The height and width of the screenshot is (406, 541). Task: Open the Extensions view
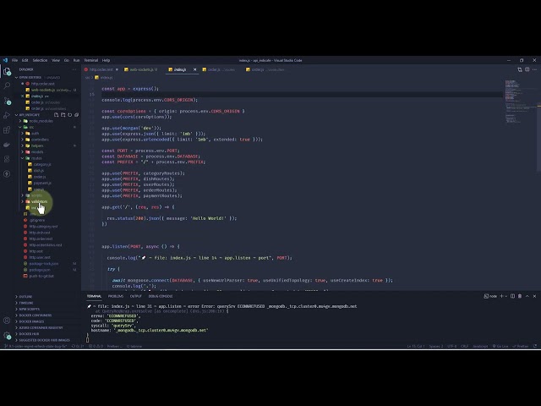tap(7, 129)
